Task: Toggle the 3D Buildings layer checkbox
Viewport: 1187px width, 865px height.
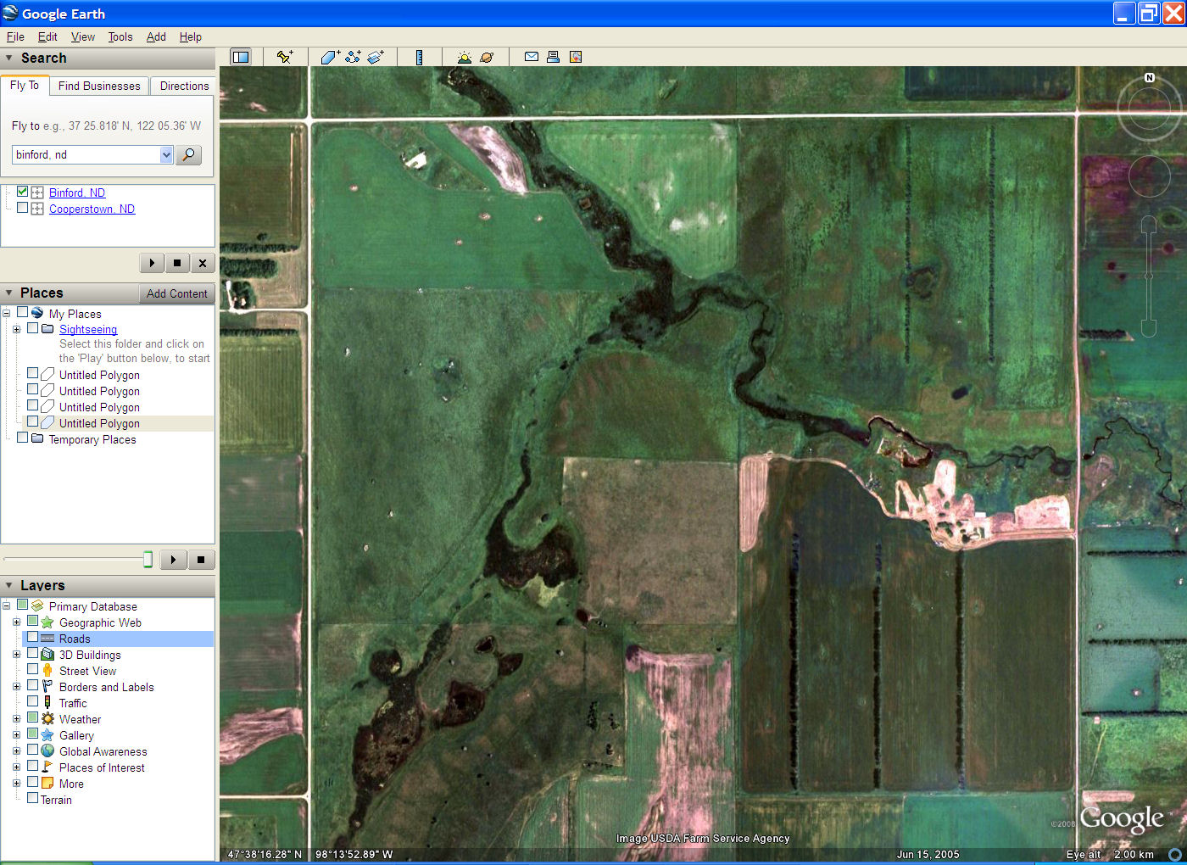Action: point(32,654)
